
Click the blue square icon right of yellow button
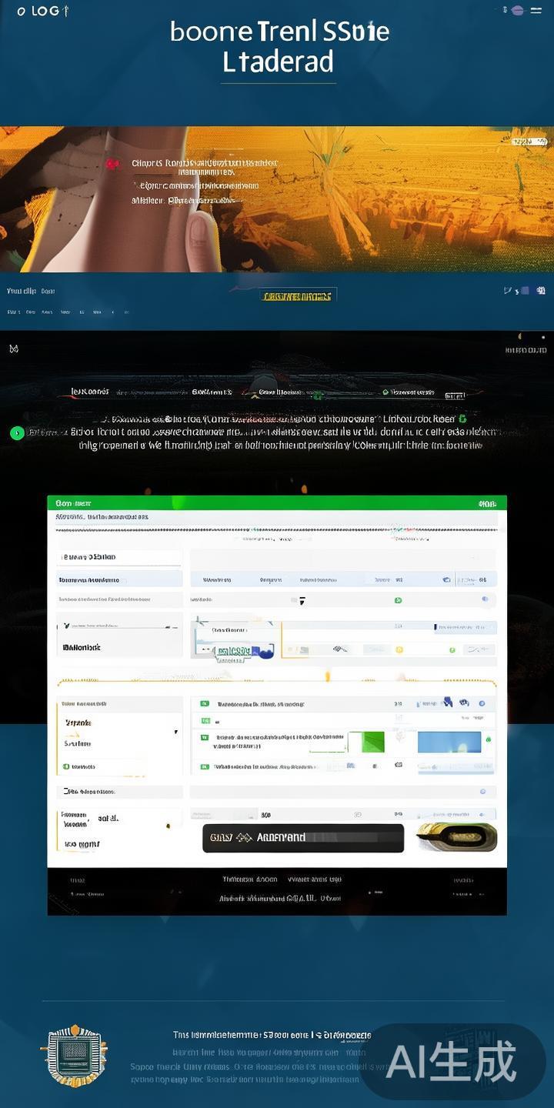(525, 291)
